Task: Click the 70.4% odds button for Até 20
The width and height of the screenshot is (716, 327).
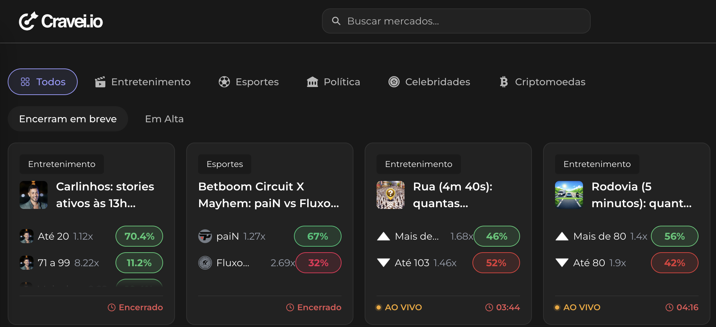Action: pyautogui.click(x=139, y=236)
